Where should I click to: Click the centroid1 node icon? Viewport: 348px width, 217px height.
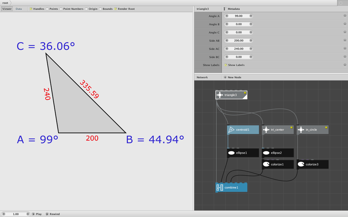(x=231, y=130)
